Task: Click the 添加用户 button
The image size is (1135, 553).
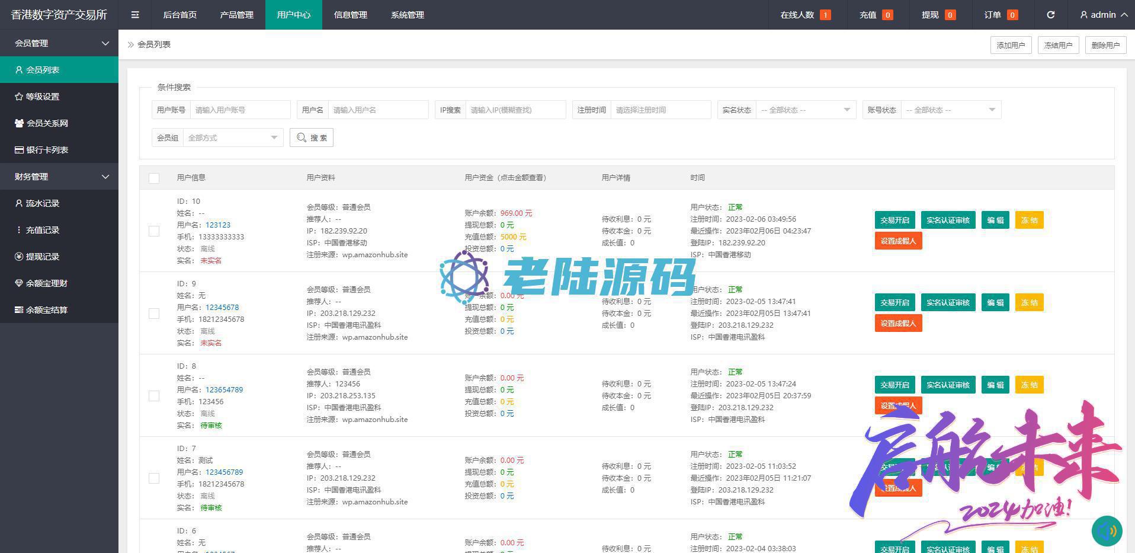Action: 1011,45
